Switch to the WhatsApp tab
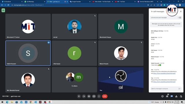 click(x=35, y=2)
